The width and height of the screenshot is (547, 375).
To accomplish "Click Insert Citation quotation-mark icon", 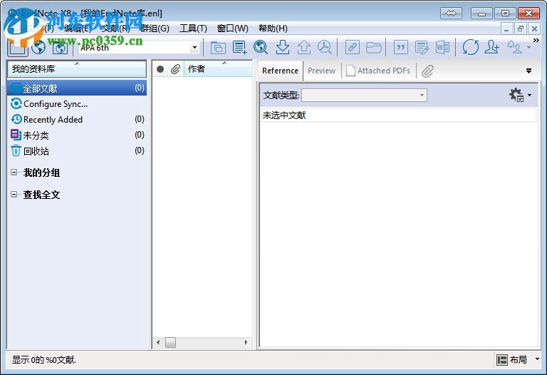I will pyautogui.click(x=401, y=48).
